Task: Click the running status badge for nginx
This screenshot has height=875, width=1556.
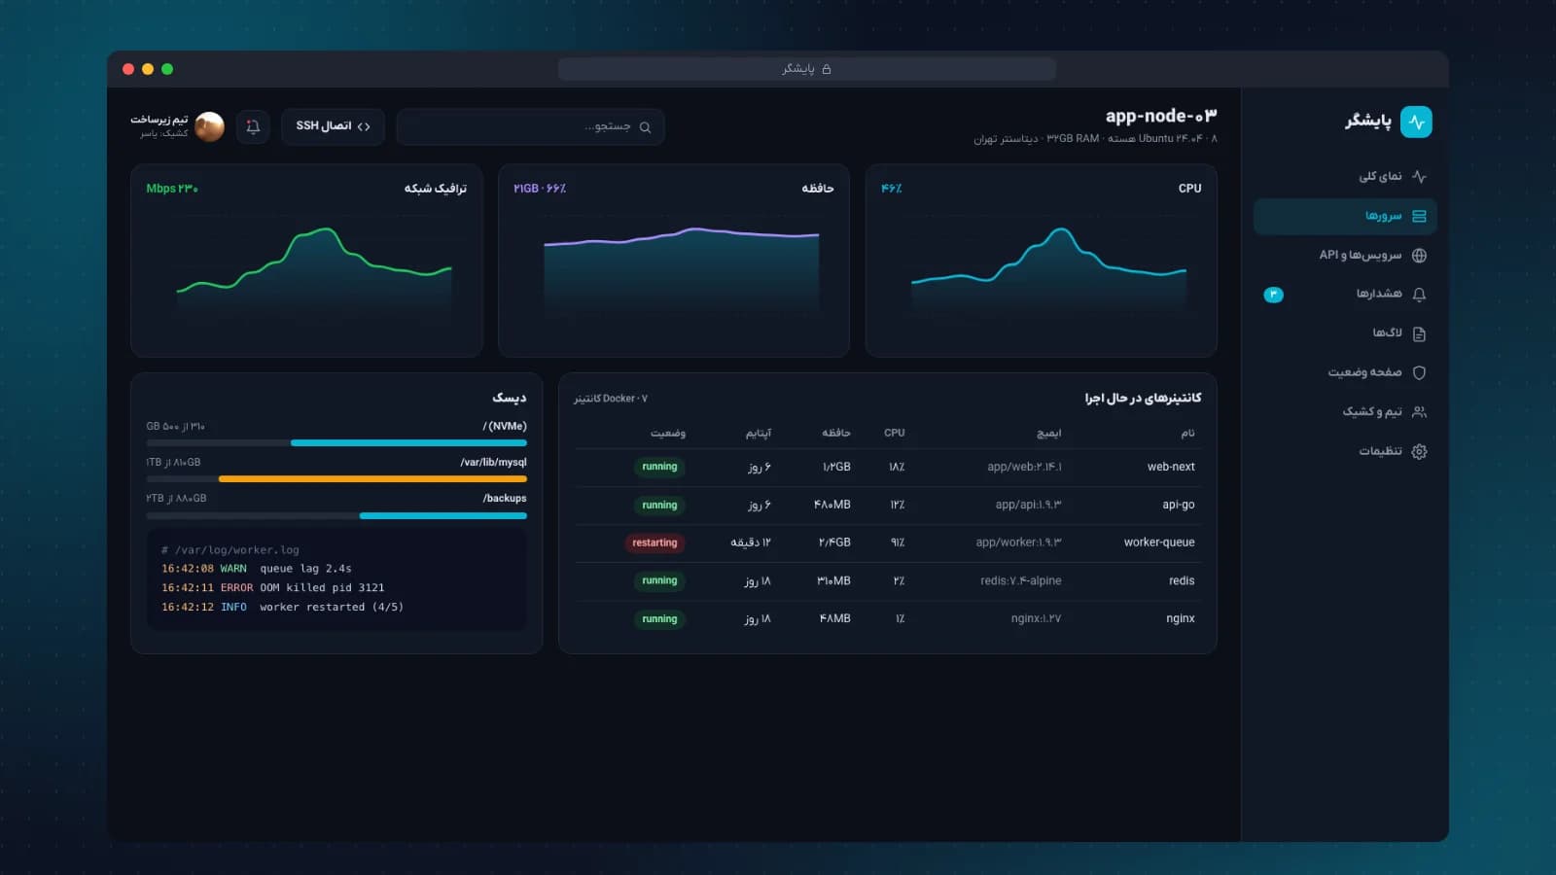Action: [659, 619]
